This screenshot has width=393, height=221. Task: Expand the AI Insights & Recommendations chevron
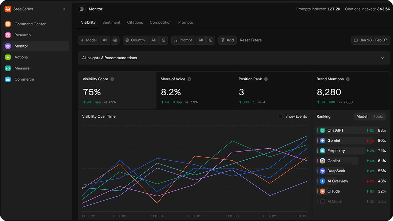tap(382, 58)
